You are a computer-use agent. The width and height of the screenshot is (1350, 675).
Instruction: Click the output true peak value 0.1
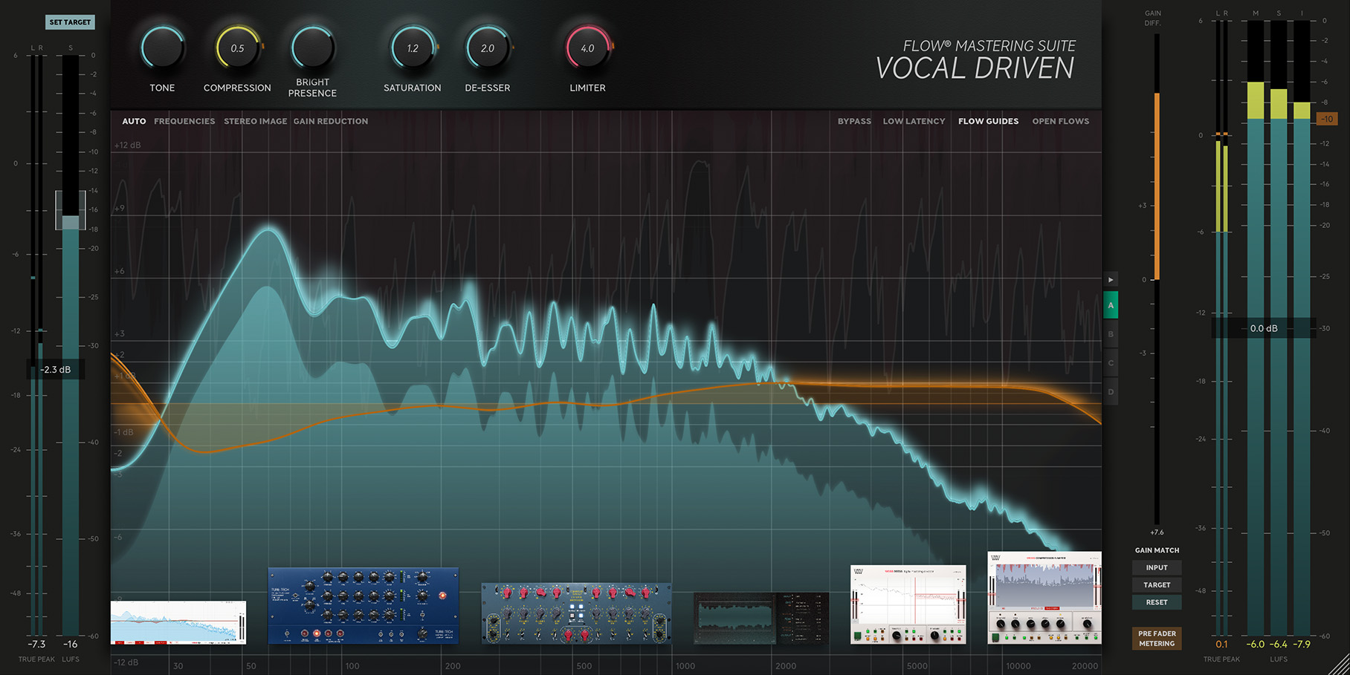point(1221,645)
